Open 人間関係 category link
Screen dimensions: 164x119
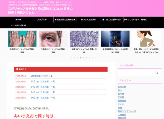tap(122, 115)
